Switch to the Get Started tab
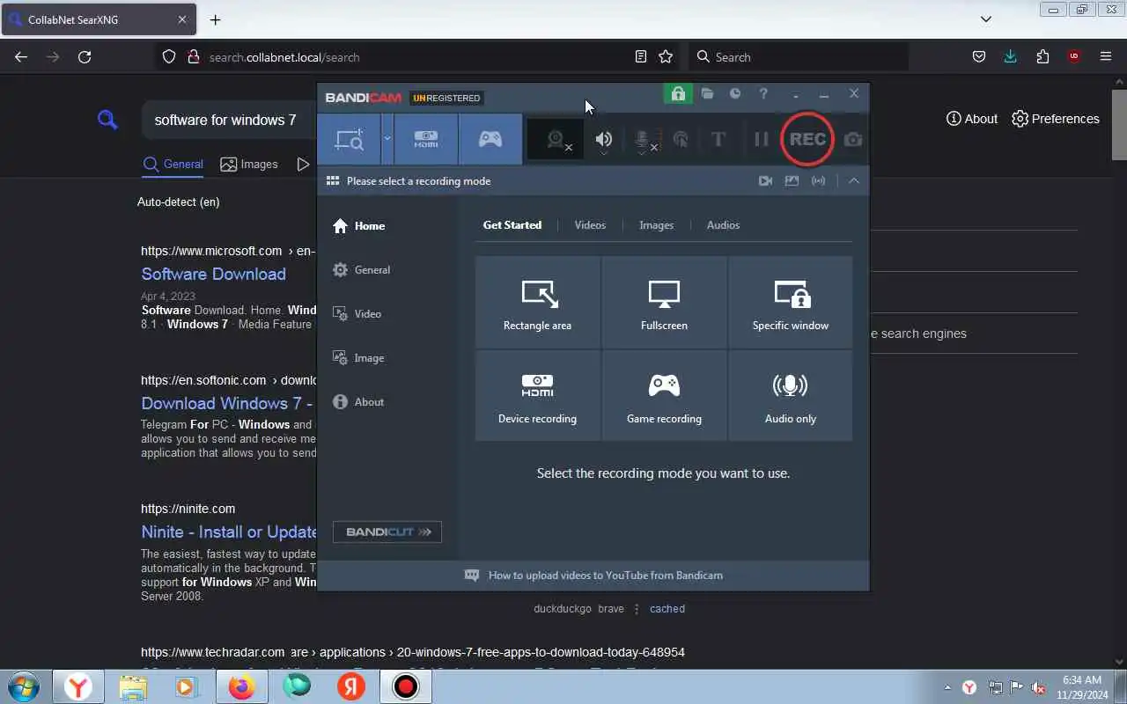Viewport: 1127px width, 704px height. coord(512,225)
